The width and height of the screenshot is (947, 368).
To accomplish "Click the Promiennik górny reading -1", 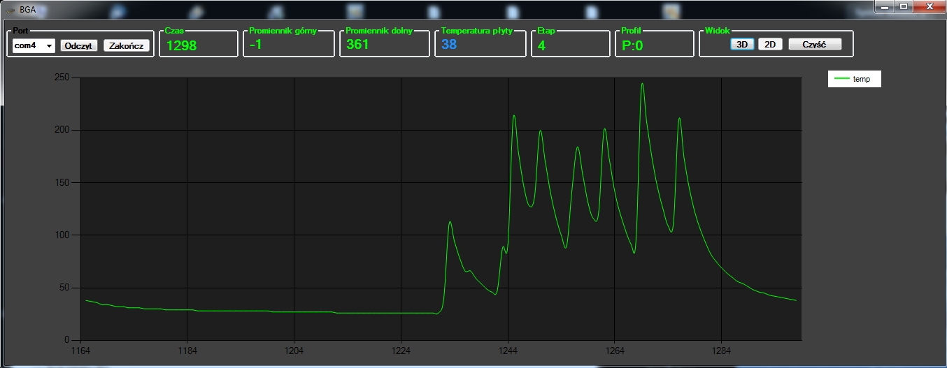I will coord(256,45).
